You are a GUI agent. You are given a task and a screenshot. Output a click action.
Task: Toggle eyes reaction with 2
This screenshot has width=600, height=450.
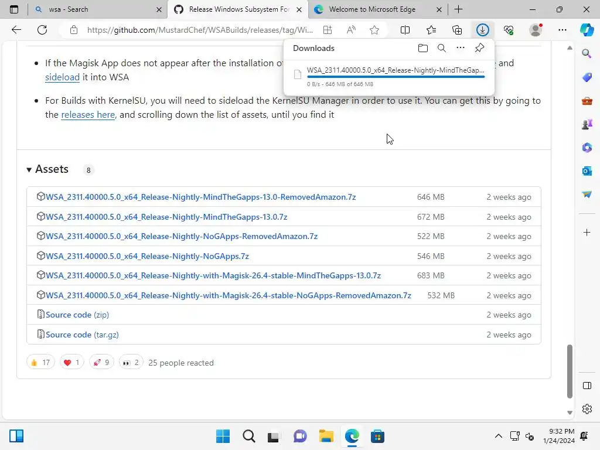[131, 362]
